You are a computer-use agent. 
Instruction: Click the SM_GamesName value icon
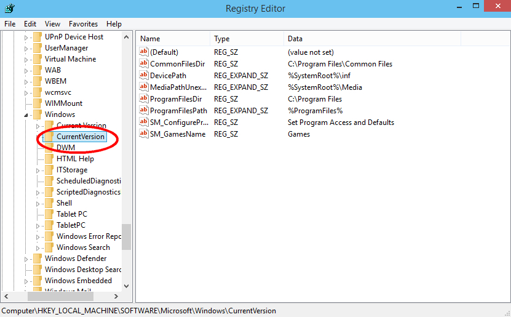click(144, 134)
